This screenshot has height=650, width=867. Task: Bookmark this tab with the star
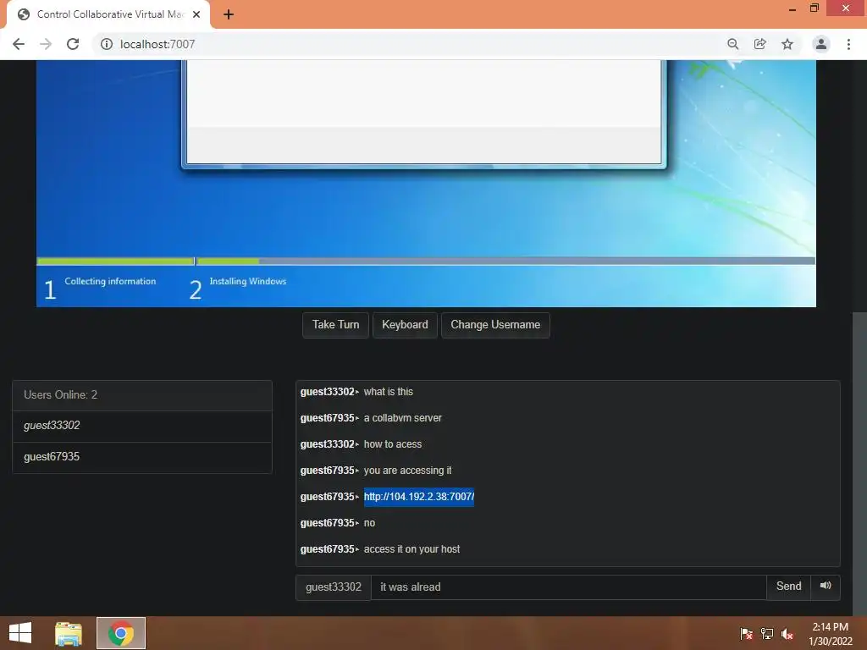[x=787, y=44]
